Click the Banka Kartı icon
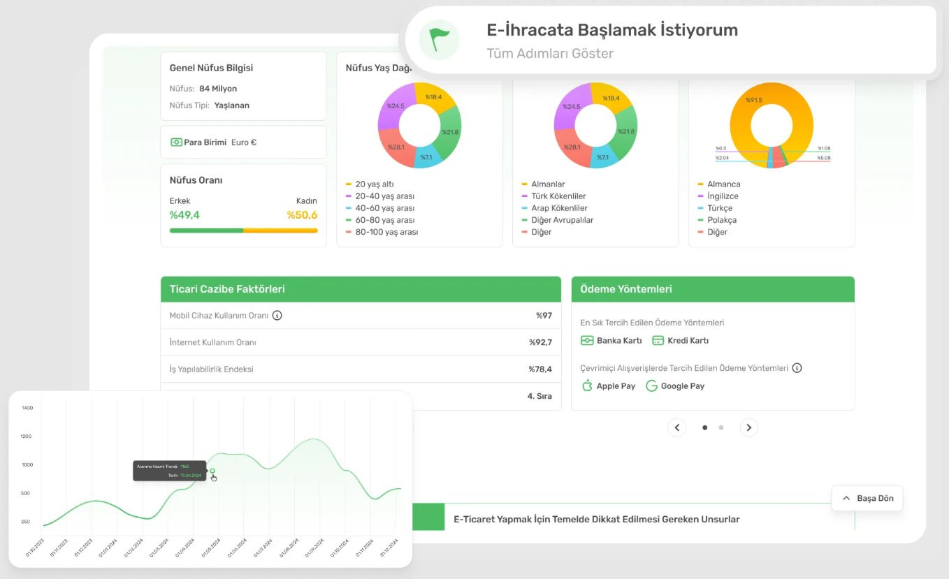The width and height of the screenshot is (949, 579). (587, 341)
